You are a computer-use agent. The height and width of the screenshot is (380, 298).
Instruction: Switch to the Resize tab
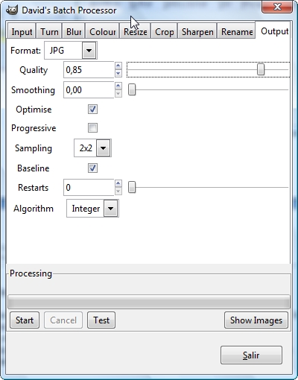click(x=136, y=32)
